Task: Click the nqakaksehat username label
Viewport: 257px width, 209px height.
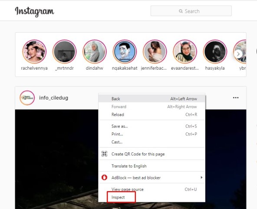Action: click(x=125, y=68)
